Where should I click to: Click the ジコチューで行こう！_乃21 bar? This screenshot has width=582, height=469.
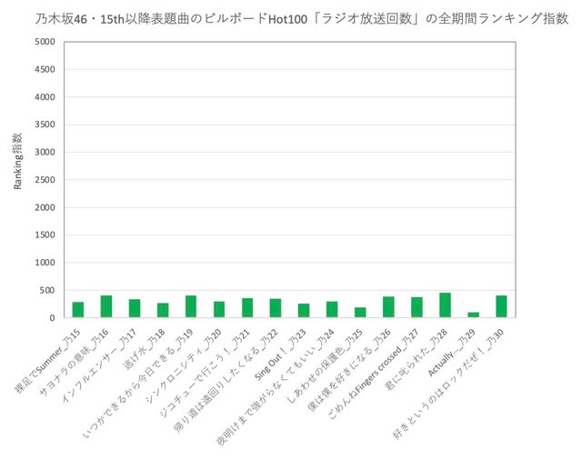point(247,308)
